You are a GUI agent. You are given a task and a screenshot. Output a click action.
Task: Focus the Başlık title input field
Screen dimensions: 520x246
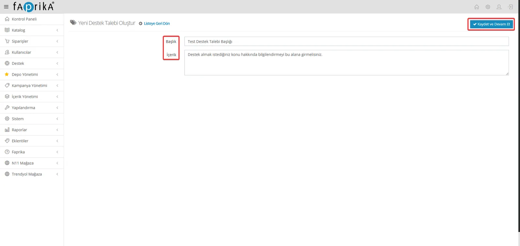346,41
